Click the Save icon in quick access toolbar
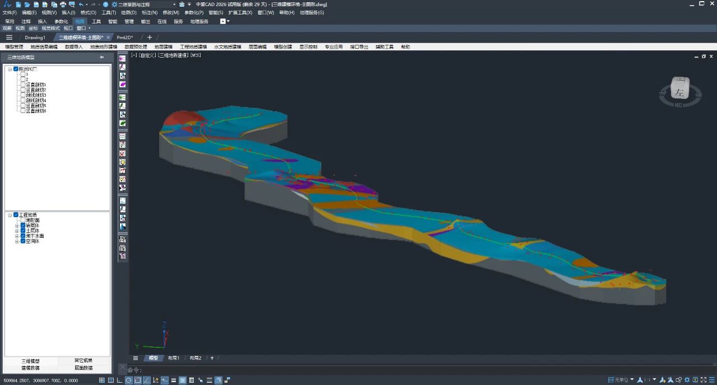 coord(36,4)
